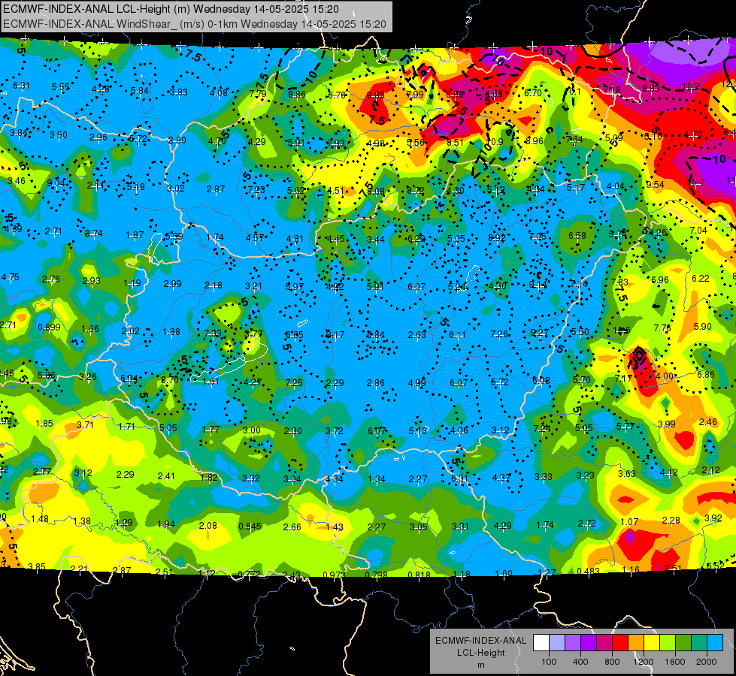The width and height of the screenshot is (736, 676).
Task: Click the grid value '9.54'
Action: (x=655, y=184)
